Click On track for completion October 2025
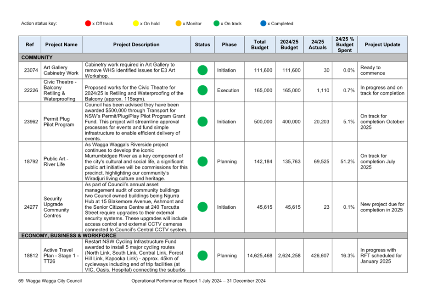This screenshot has width=426, height=301. pyautogui.click(x=382, y=122)
